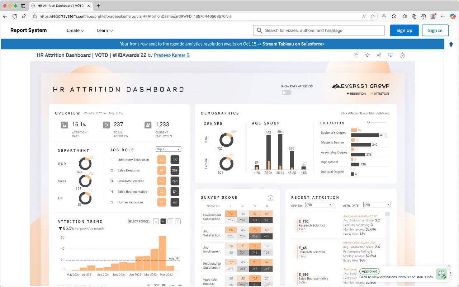Open the browser favorites list icon
Viewport: 459px width, 287px height.
click(x=404, y=16)
